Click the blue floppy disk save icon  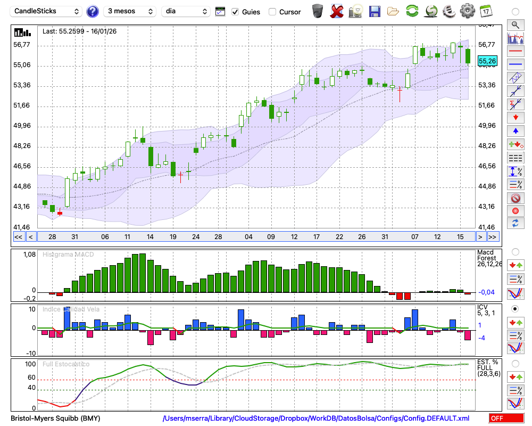[375, 11]
